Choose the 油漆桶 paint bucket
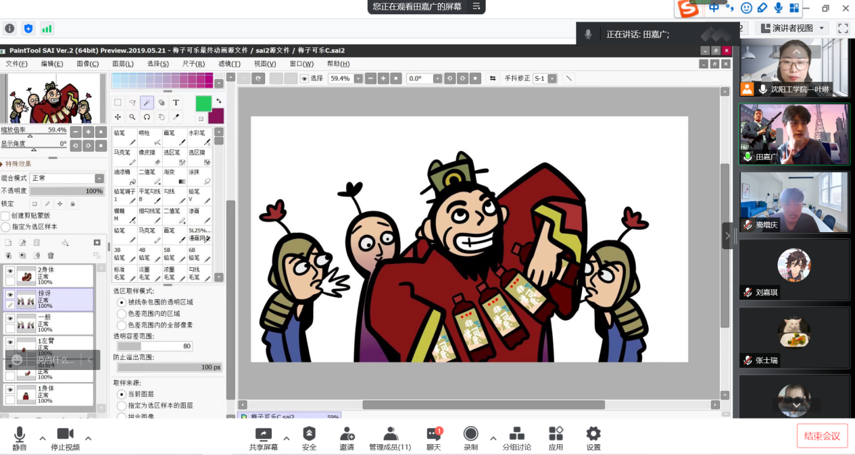 tap(125, 177)
